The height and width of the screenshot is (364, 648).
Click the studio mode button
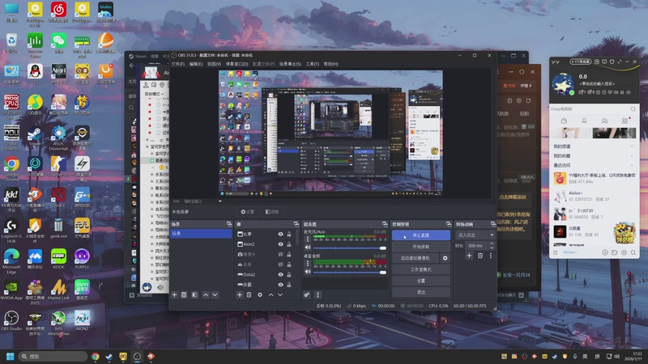click(x=420, y=269)
